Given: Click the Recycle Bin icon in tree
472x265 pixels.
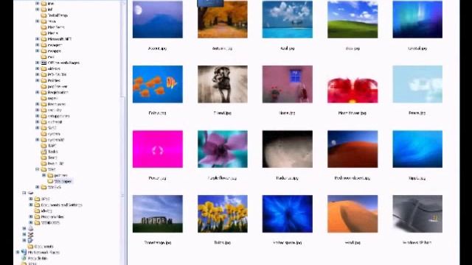Looking at the screenshot, I should point(24,258).
